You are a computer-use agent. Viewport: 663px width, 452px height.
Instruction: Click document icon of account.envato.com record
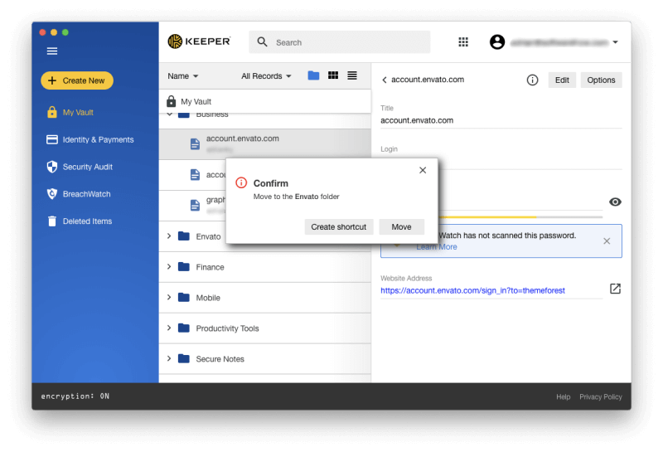click(195, 144)
